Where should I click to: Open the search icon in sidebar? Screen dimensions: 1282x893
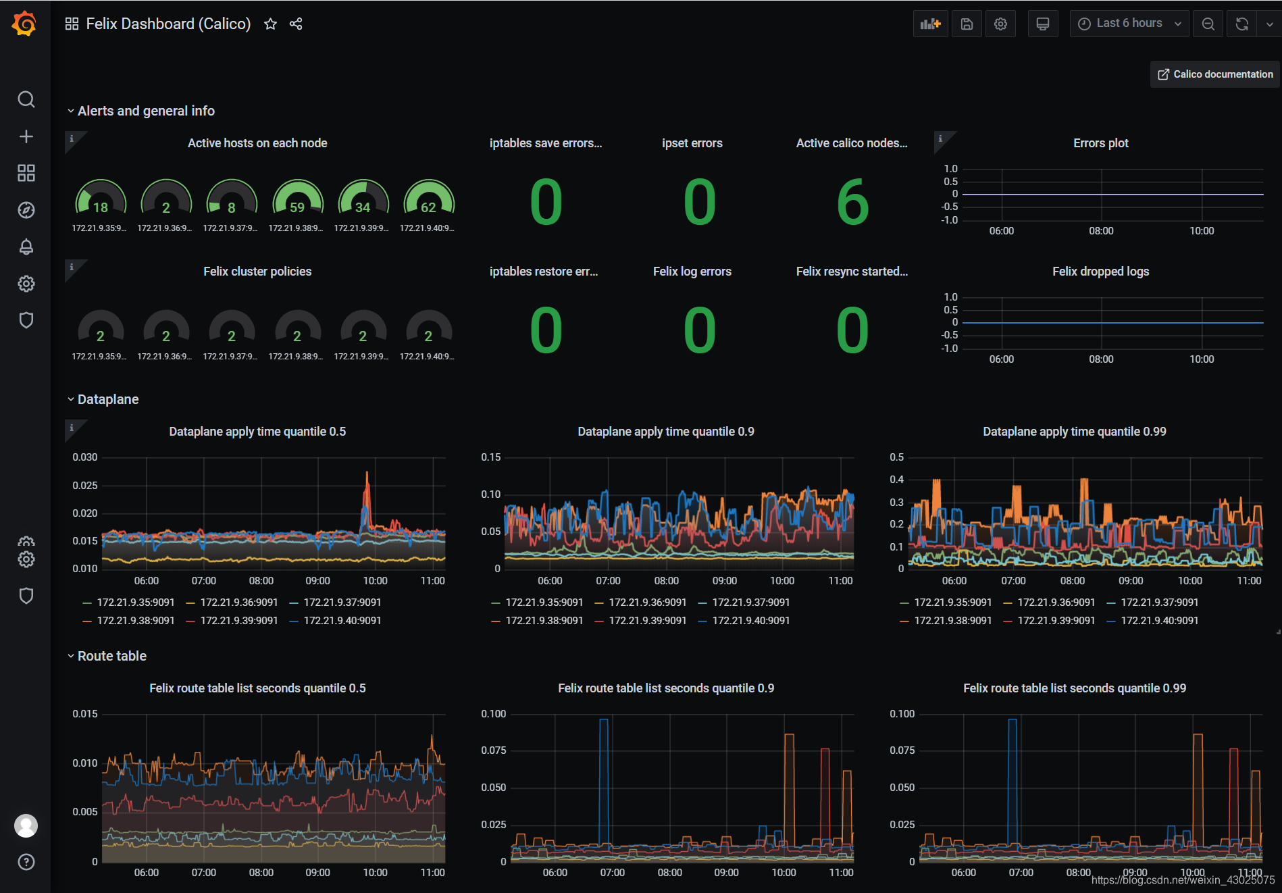click(26, 99)
